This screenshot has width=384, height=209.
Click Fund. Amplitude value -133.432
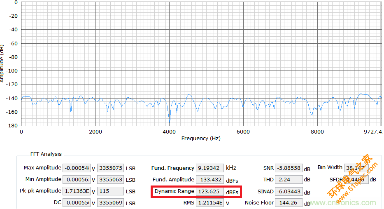pos(210,180)
